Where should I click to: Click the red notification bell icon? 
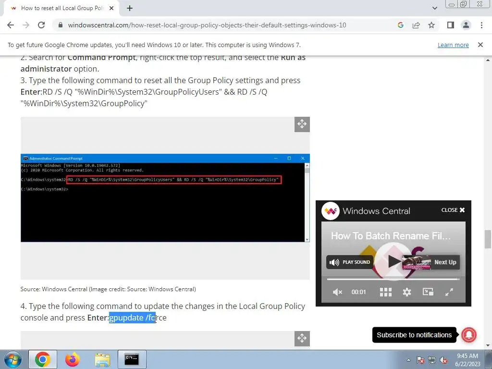point(469,335)
